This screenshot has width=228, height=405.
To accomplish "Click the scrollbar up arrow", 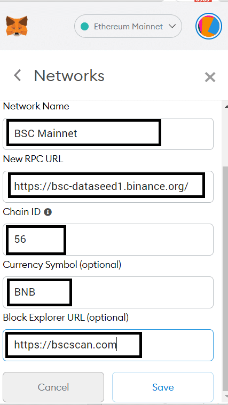I will pos(226,106).
